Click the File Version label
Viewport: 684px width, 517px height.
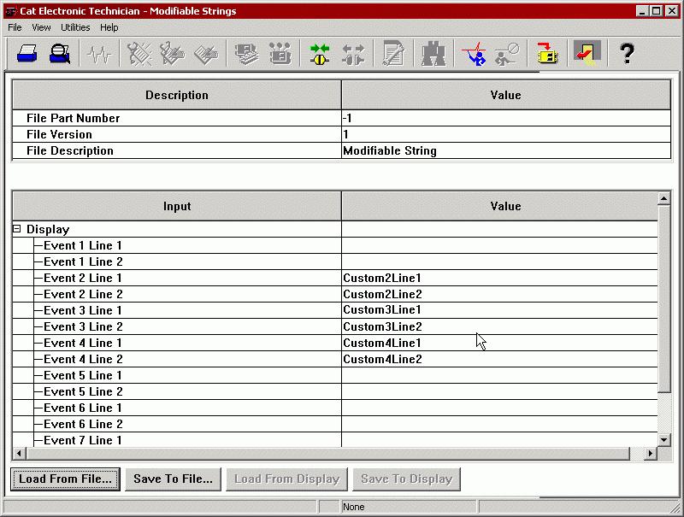(x=59, y=134)
